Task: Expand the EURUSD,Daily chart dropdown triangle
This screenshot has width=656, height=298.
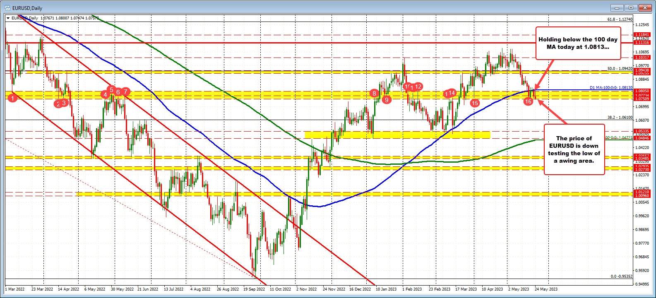Action: 8,18
